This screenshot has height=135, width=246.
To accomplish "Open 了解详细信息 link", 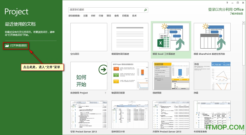I will (x=236, y=14).
